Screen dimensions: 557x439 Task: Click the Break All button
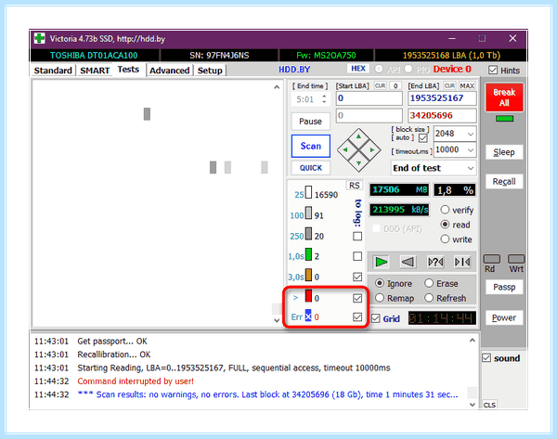504,97
